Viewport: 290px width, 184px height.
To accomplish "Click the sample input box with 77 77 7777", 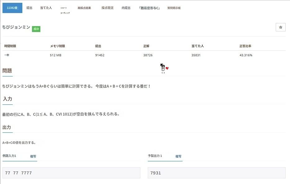I will tap(71, 173).
